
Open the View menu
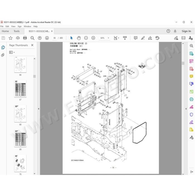(x=13, y=26)
